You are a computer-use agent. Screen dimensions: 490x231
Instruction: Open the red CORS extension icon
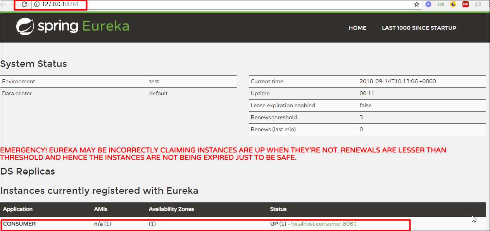pos(466,5)
